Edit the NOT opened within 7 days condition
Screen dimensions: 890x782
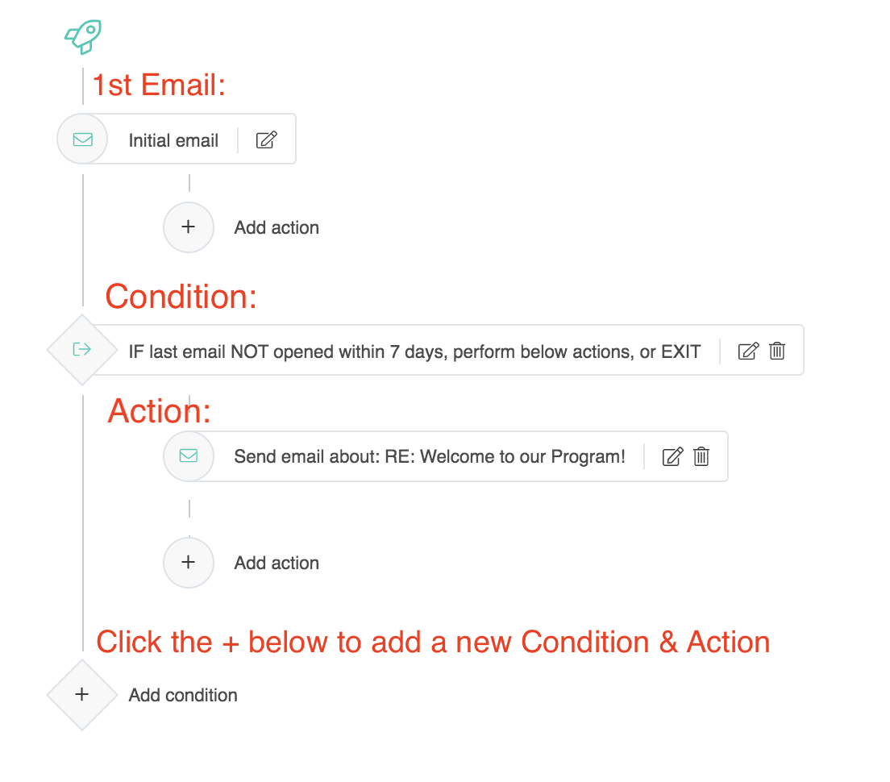[748, 351]
